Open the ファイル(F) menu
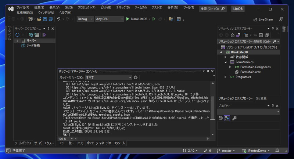294x159 pixels. 23,7
